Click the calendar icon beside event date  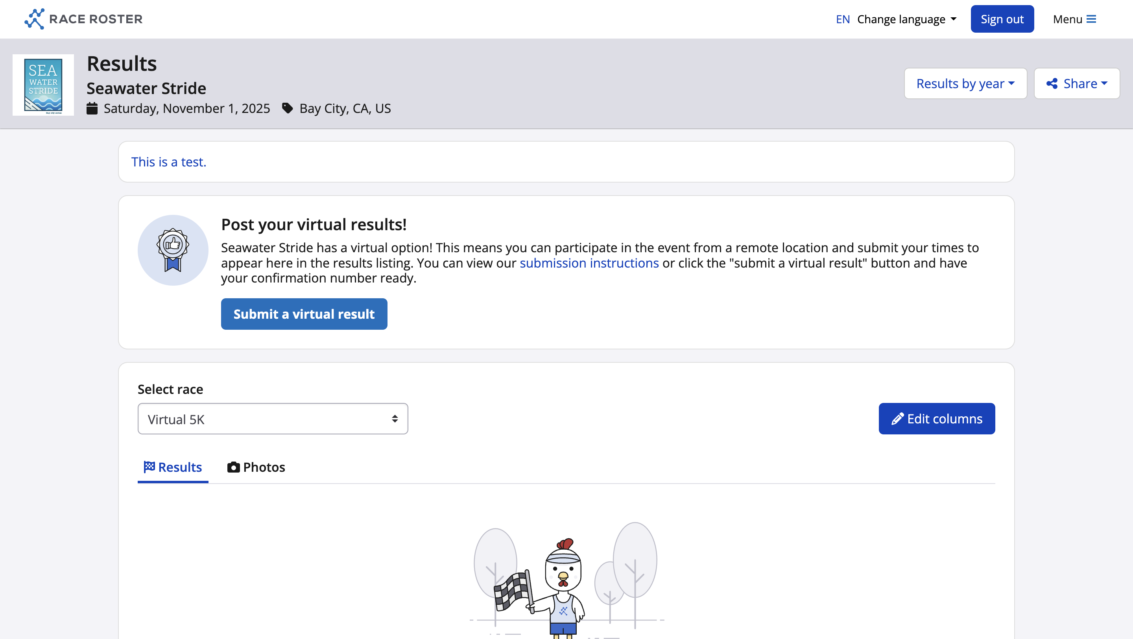[x=92, y=108]
